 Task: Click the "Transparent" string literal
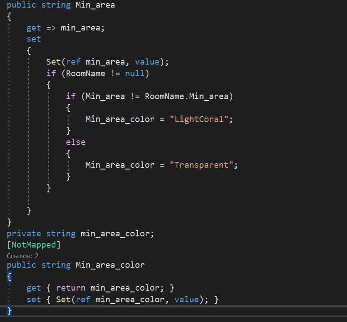[201, 165]
